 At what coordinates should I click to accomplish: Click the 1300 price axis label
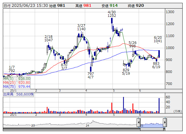(x=170, y=12)
